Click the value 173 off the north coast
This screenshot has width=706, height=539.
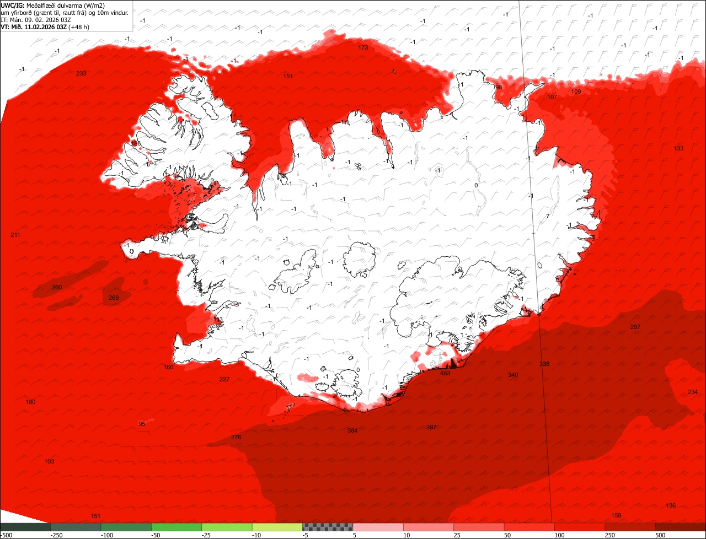pos(363,47)
